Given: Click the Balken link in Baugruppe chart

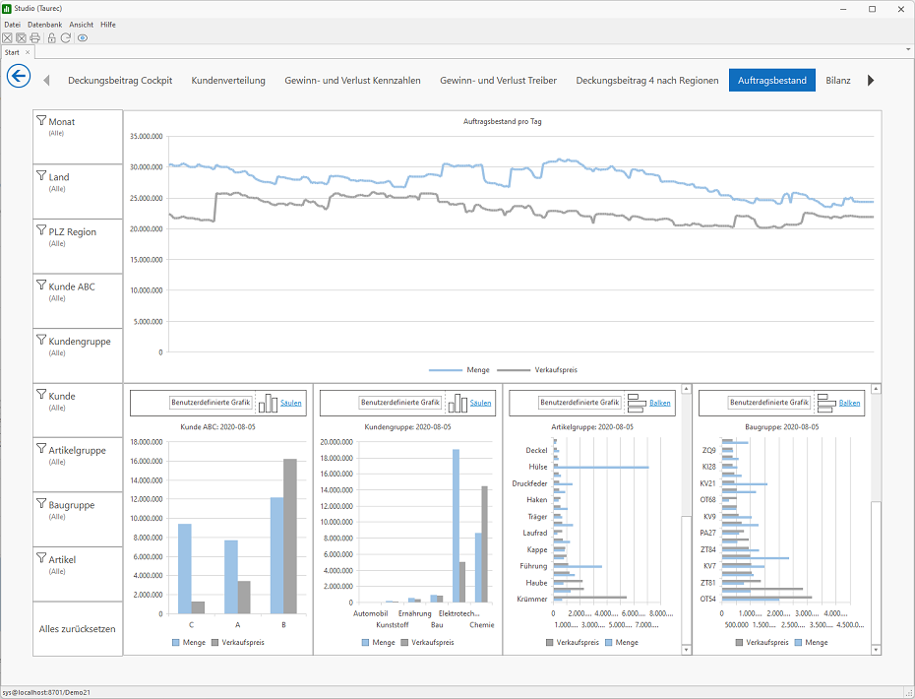Looking at the screenshot, I should point(849,403).
